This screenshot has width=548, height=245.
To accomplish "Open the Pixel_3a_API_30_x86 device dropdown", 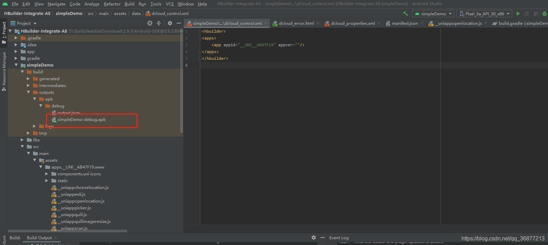I will (484, 14).
